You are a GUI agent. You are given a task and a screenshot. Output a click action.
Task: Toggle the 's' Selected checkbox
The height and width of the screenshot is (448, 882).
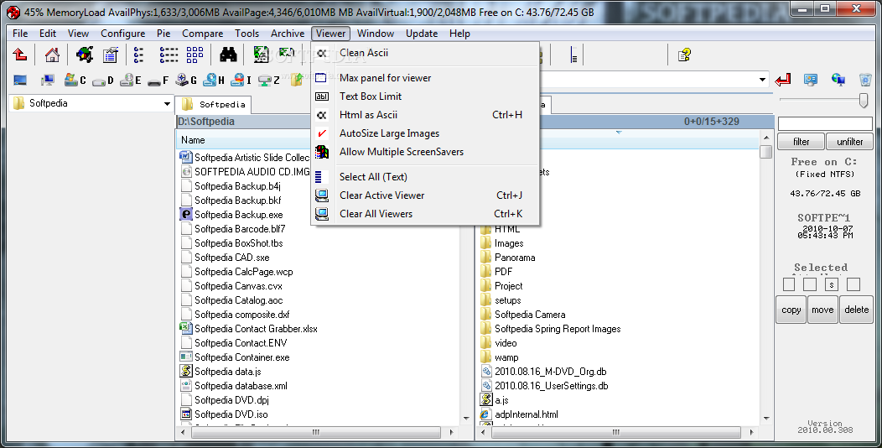832,284
